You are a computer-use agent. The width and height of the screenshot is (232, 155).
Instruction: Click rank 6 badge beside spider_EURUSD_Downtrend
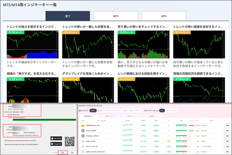pos(83,152)
